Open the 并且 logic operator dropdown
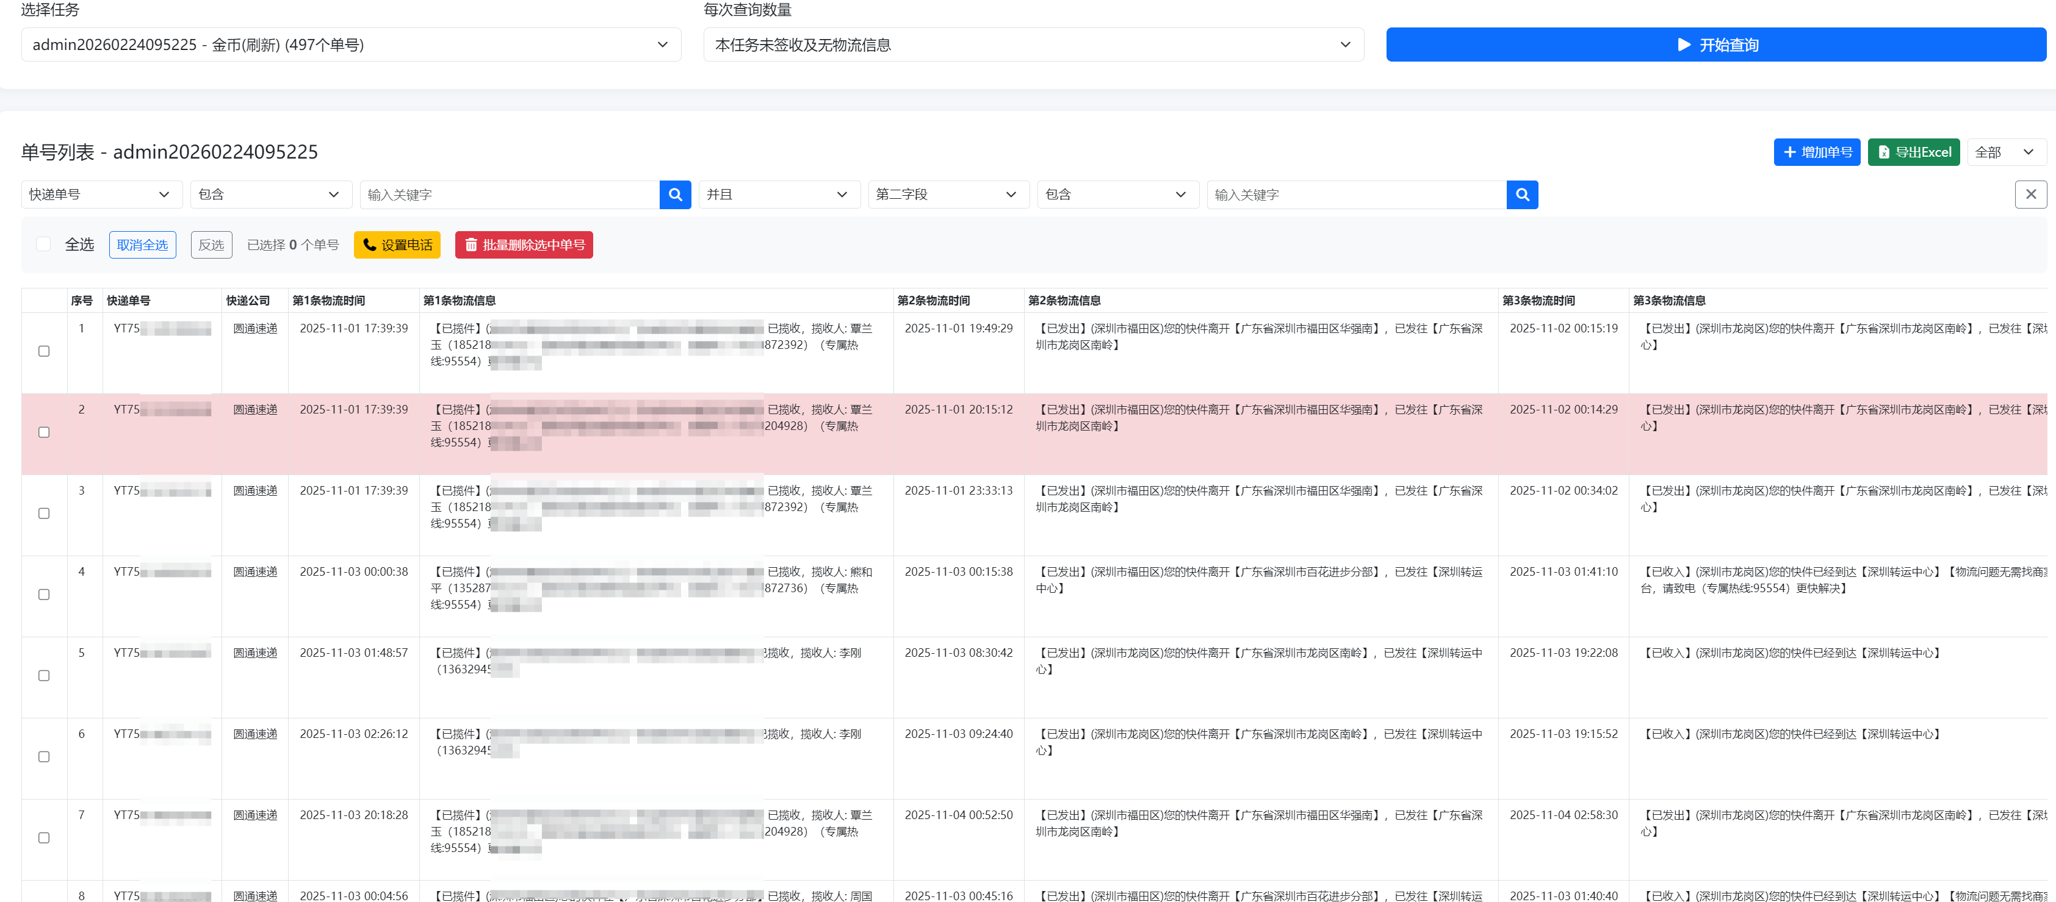The image size is (2056, 902). coord(778,195)
